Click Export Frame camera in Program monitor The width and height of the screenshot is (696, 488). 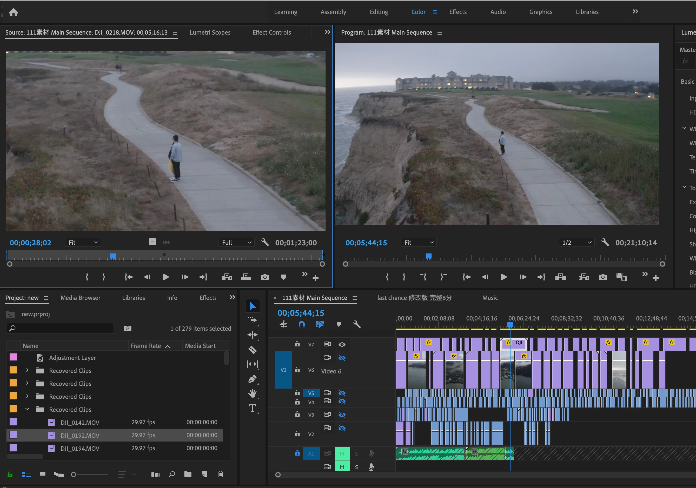603,277
